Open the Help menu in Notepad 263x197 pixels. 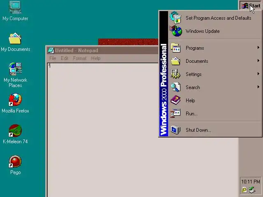pos(96,58)
